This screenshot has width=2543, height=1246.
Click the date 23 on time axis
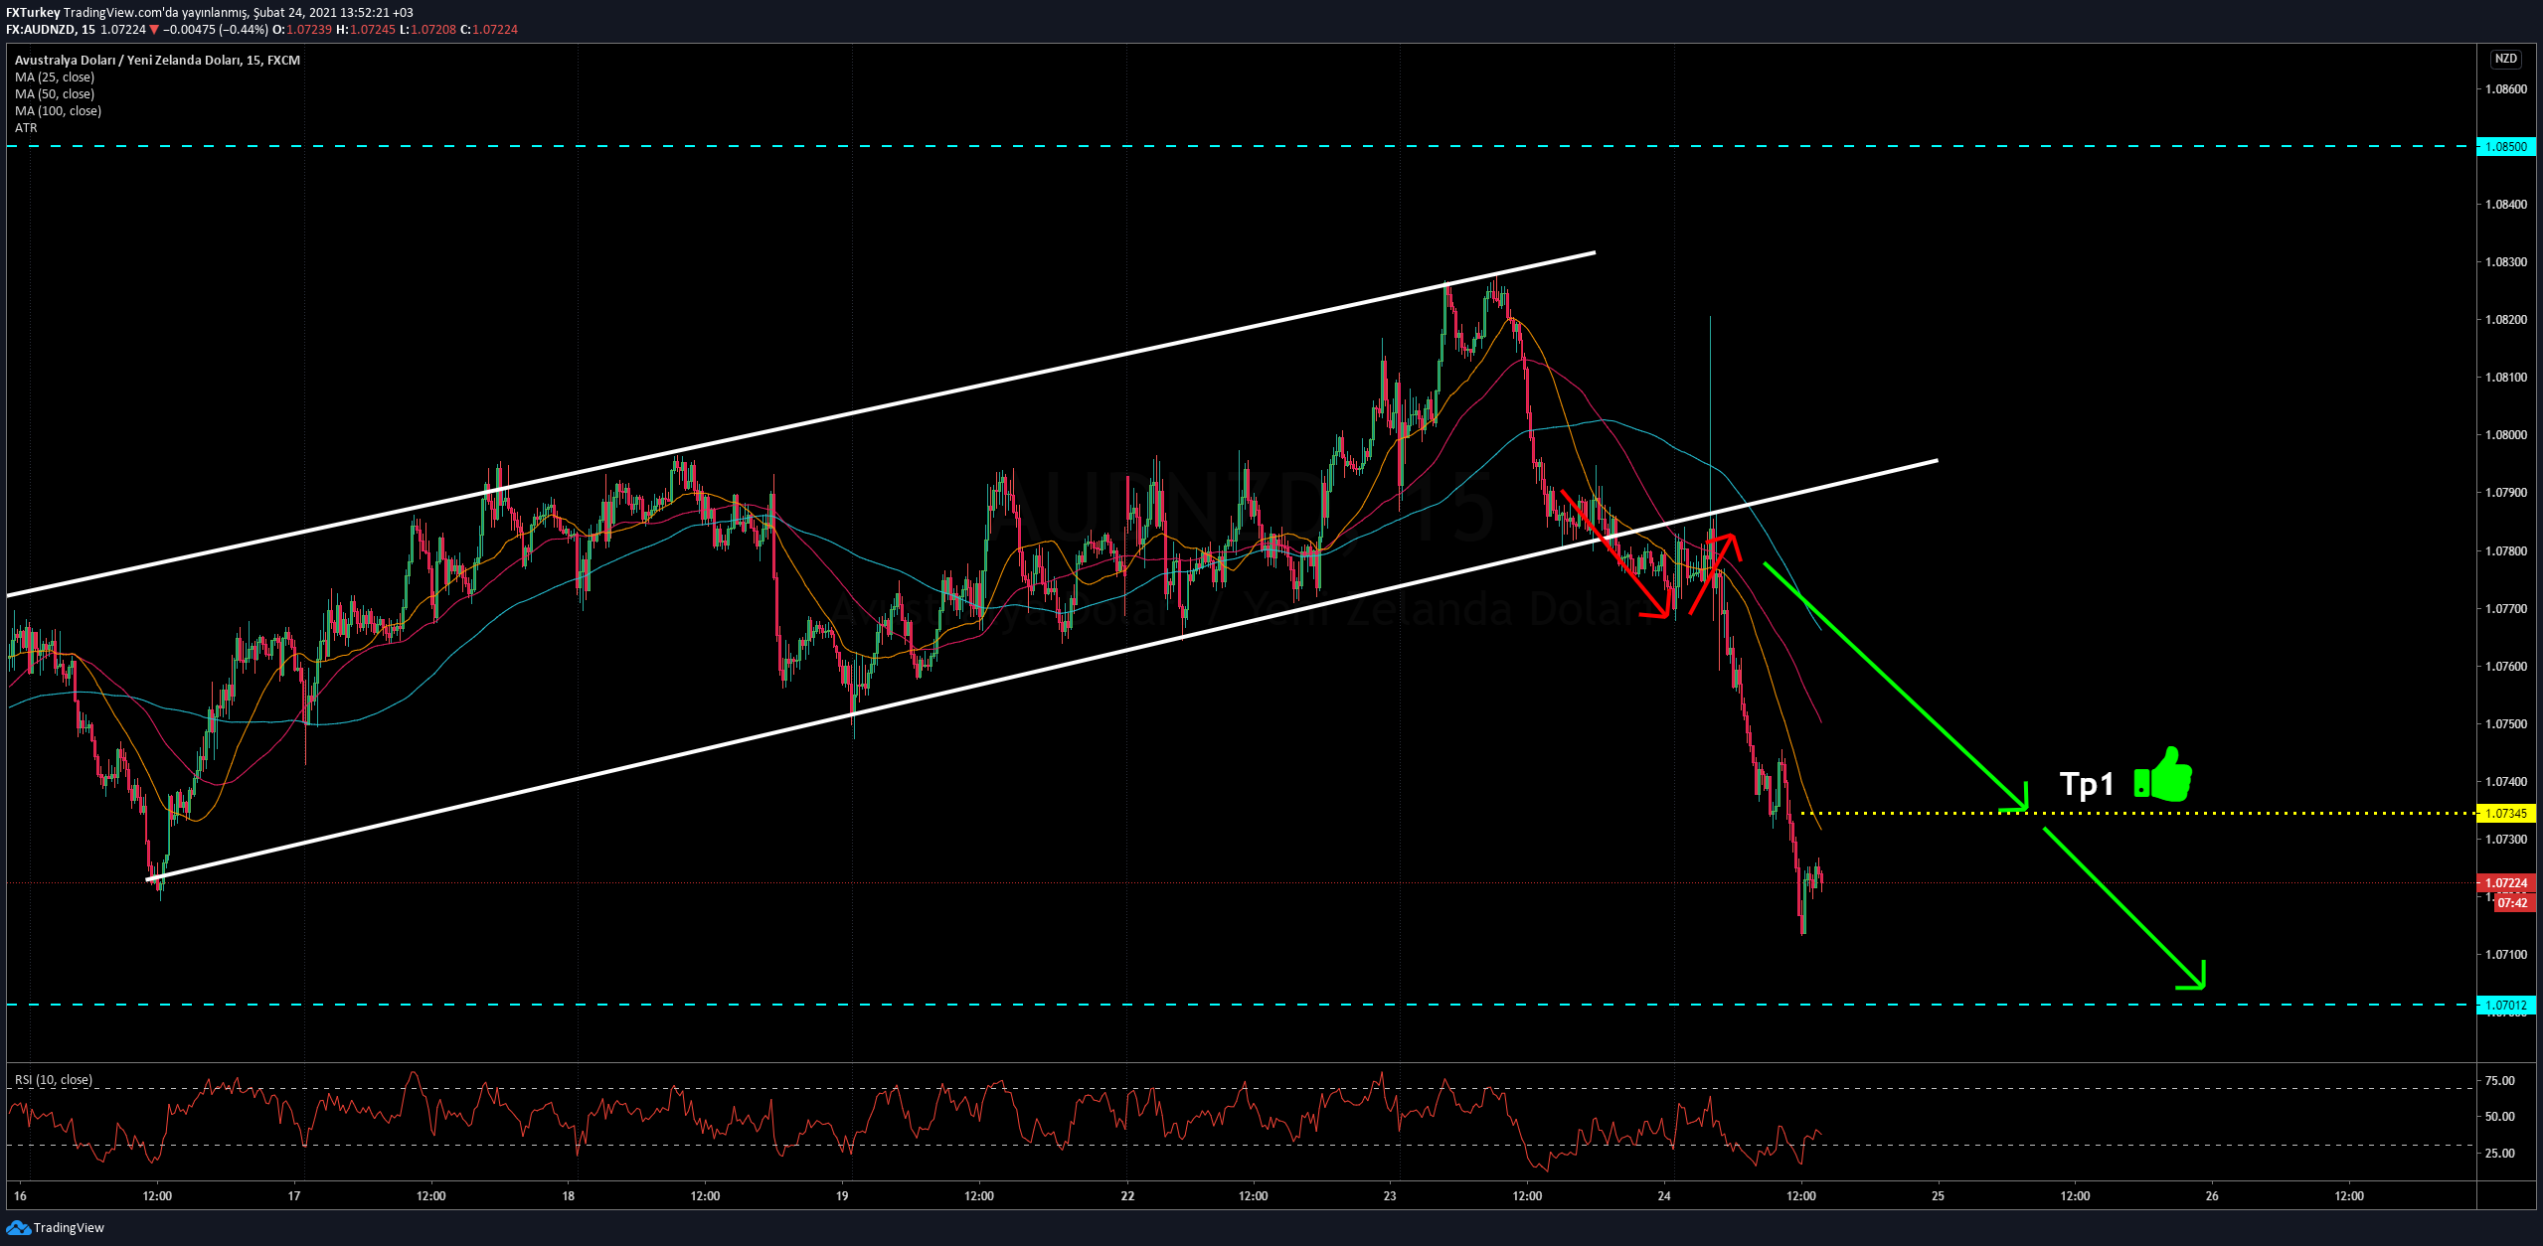[1390, 1195]
